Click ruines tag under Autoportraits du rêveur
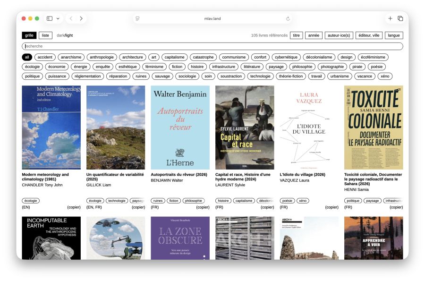This screenshot has width=425, height=281. 158,201
